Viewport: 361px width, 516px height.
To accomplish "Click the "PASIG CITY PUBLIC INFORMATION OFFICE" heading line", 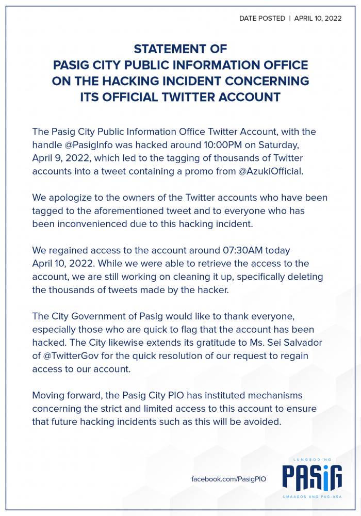I will coord(180,66).
